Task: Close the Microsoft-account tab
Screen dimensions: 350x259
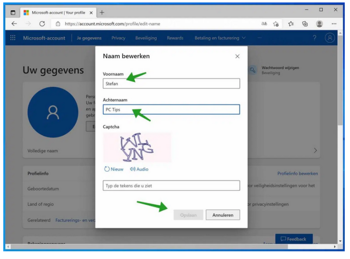Action: point(91,13)
